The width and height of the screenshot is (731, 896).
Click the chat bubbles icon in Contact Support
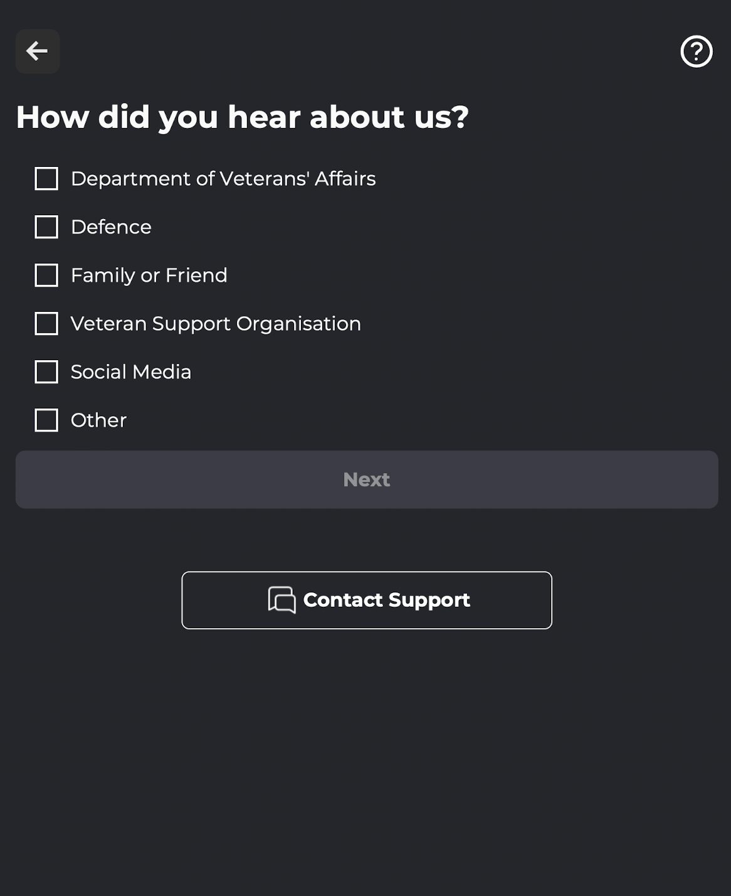[281, 600]
